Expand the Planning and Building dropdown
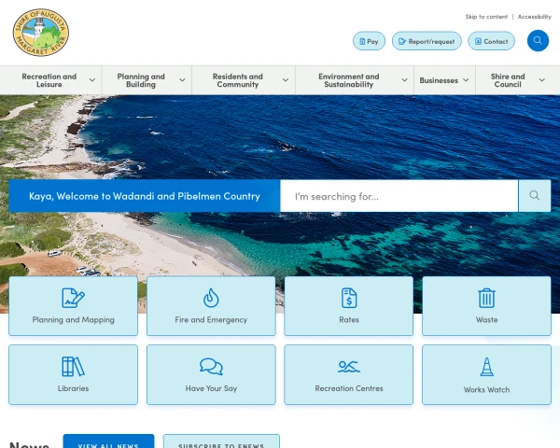This screenshot has height=448, width=560. [147, 80]
